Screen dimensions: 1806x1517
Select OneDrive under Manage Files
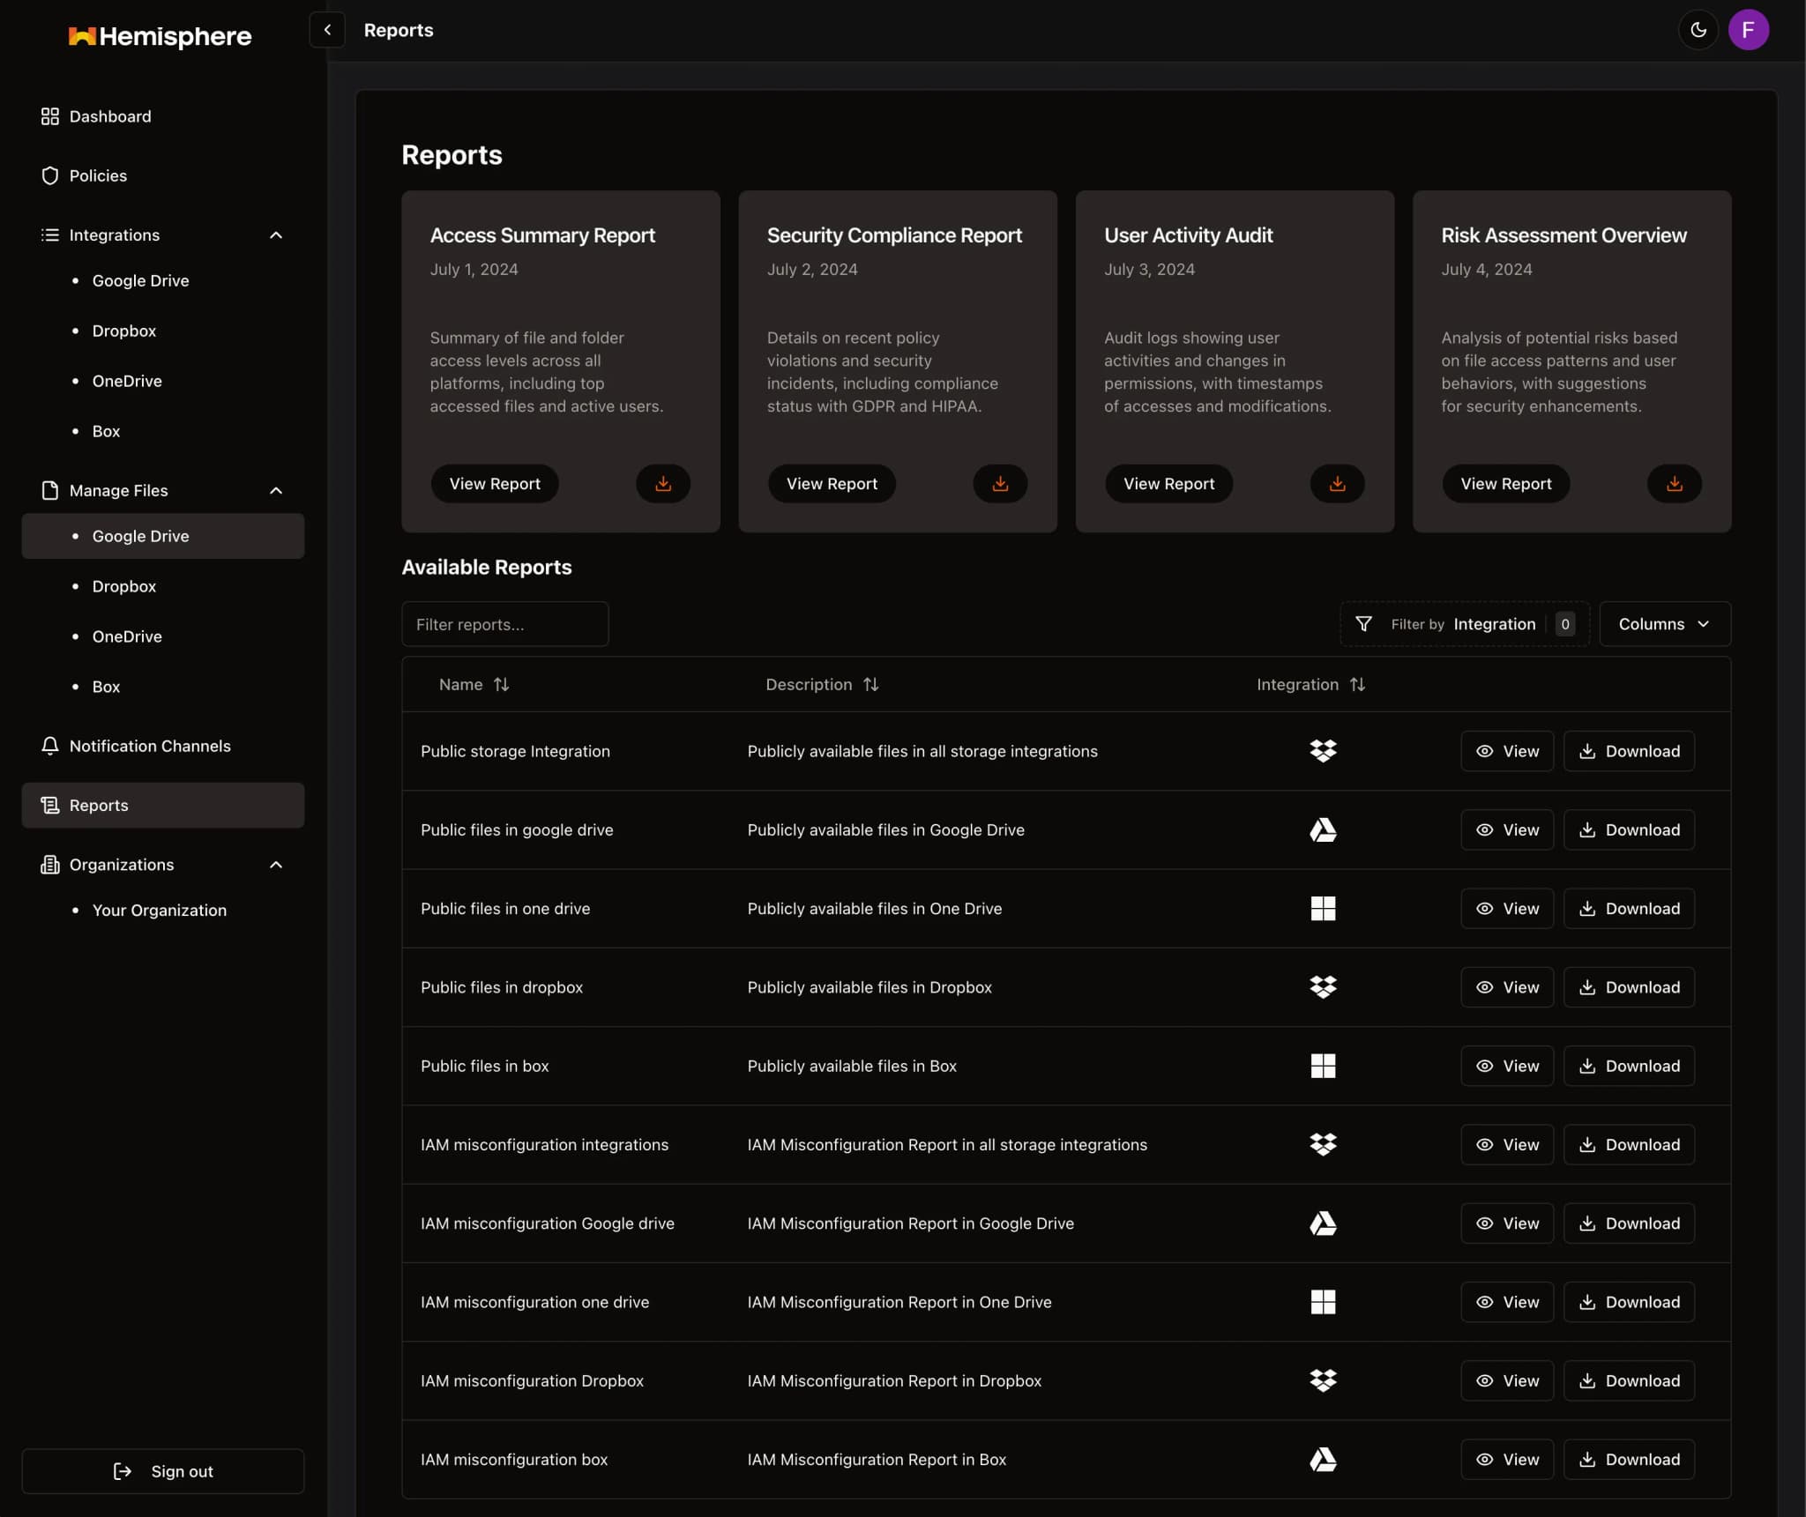(x=163, y=636)
